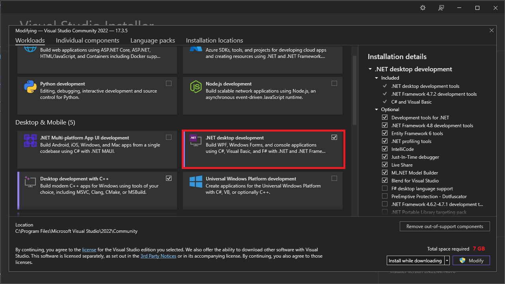Image resolution: width=505 pixels, height=284 pixels.
Task: Open the Installation locations tab
Action: pyautogui.click(x=214, y=41)
